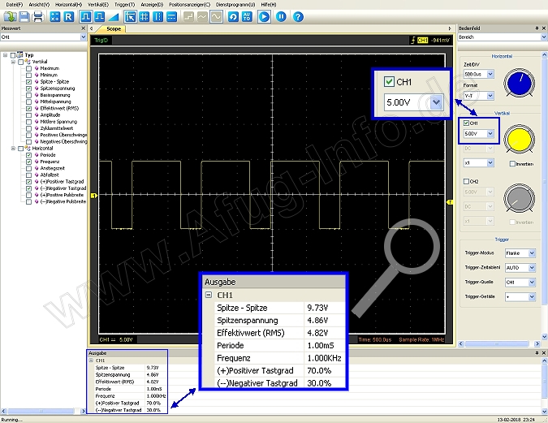Enable vertical cursor lines icon

(157, 16)
